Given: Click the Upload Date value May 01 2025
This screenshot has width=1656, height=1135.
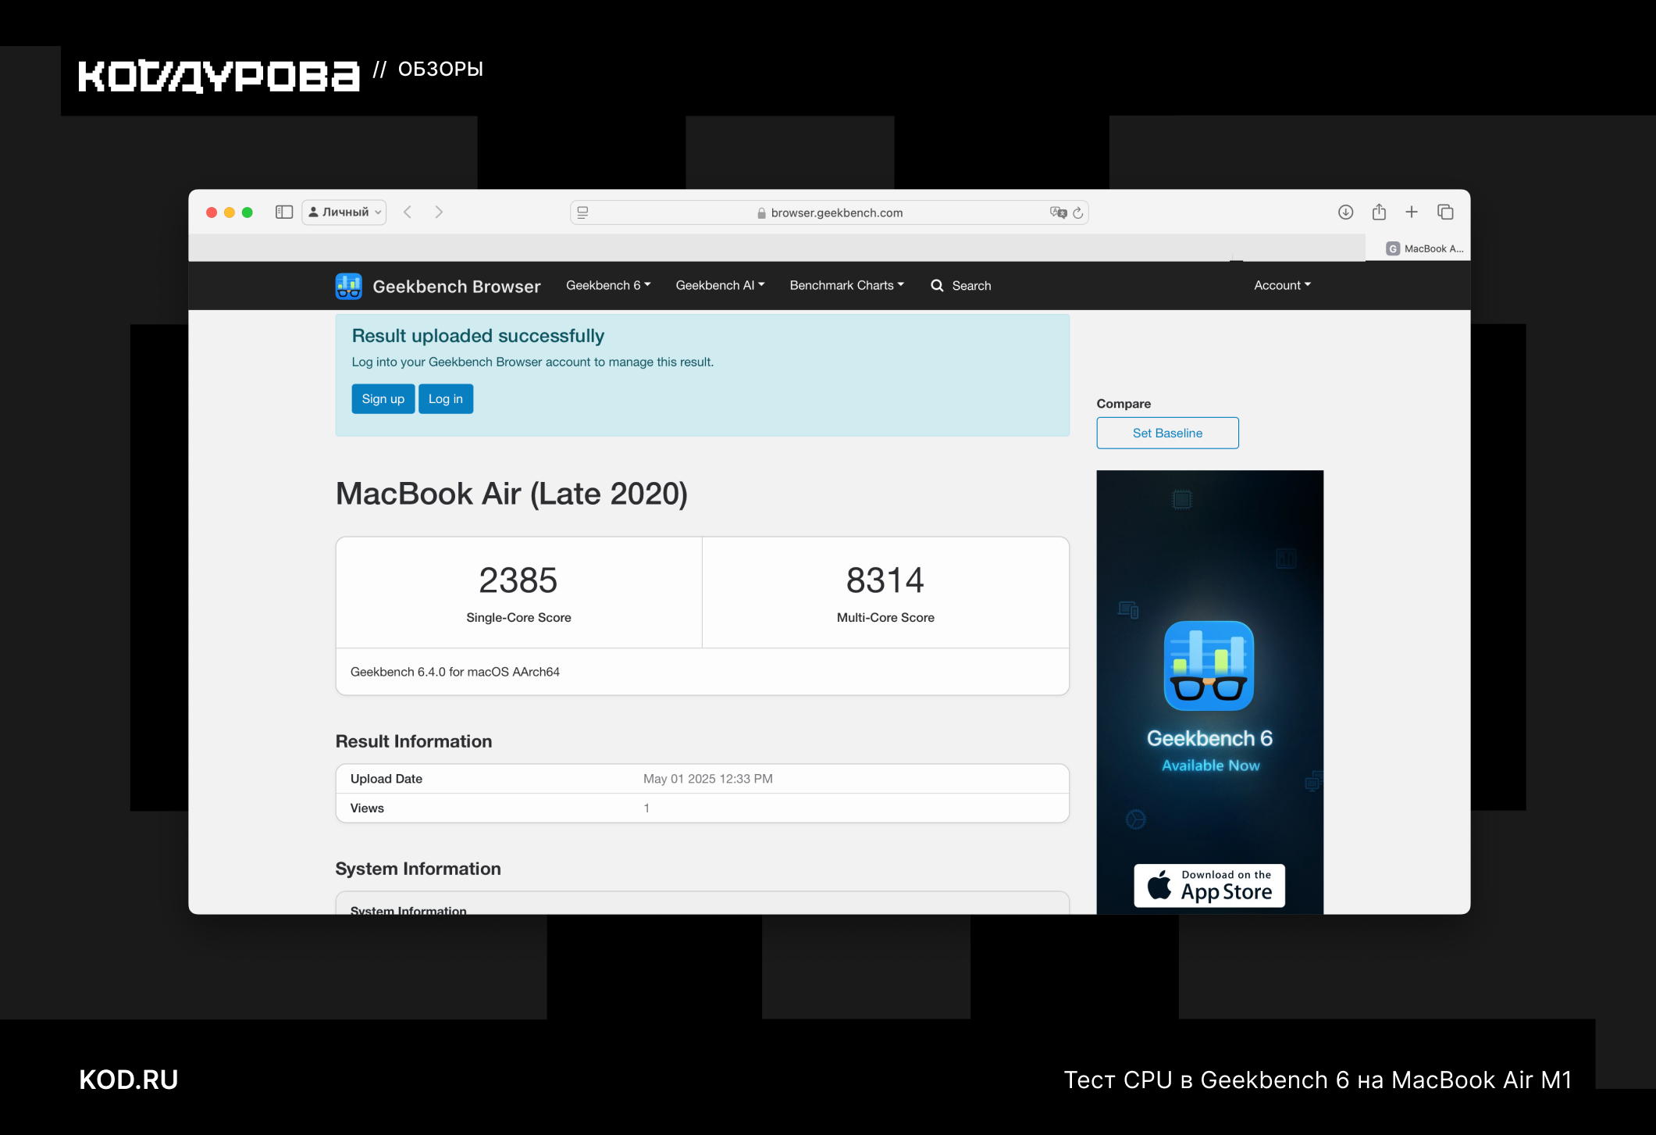Looking at the screenshot, I should 708,779.
